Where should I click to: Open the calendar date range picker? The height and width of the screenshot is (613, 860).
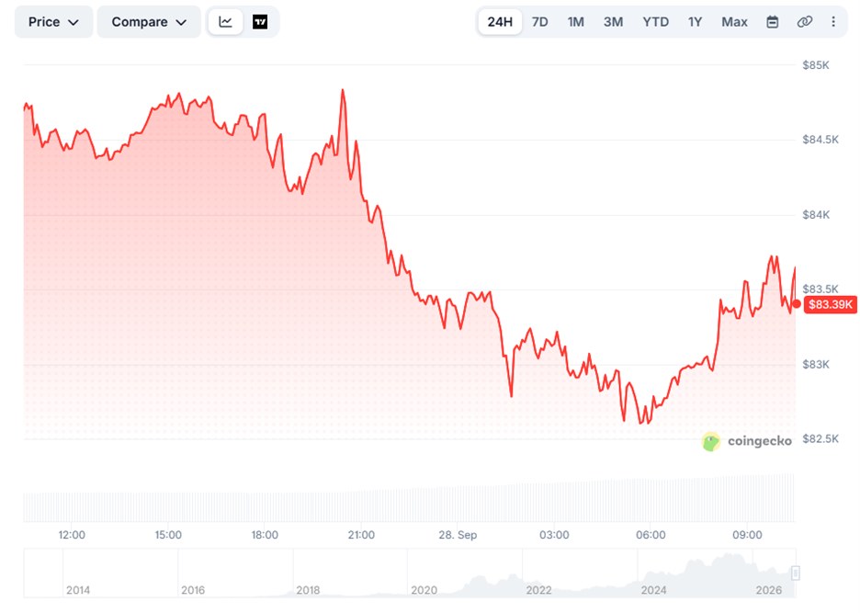click(772, 22)
